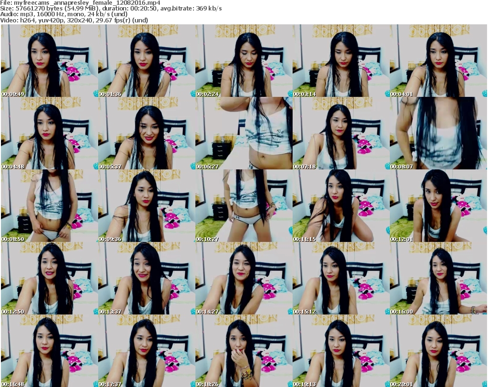Select the Audio mp3 info line
This screenshot has width=488, height=387.
pyautogui.click(x=64, y=14)
